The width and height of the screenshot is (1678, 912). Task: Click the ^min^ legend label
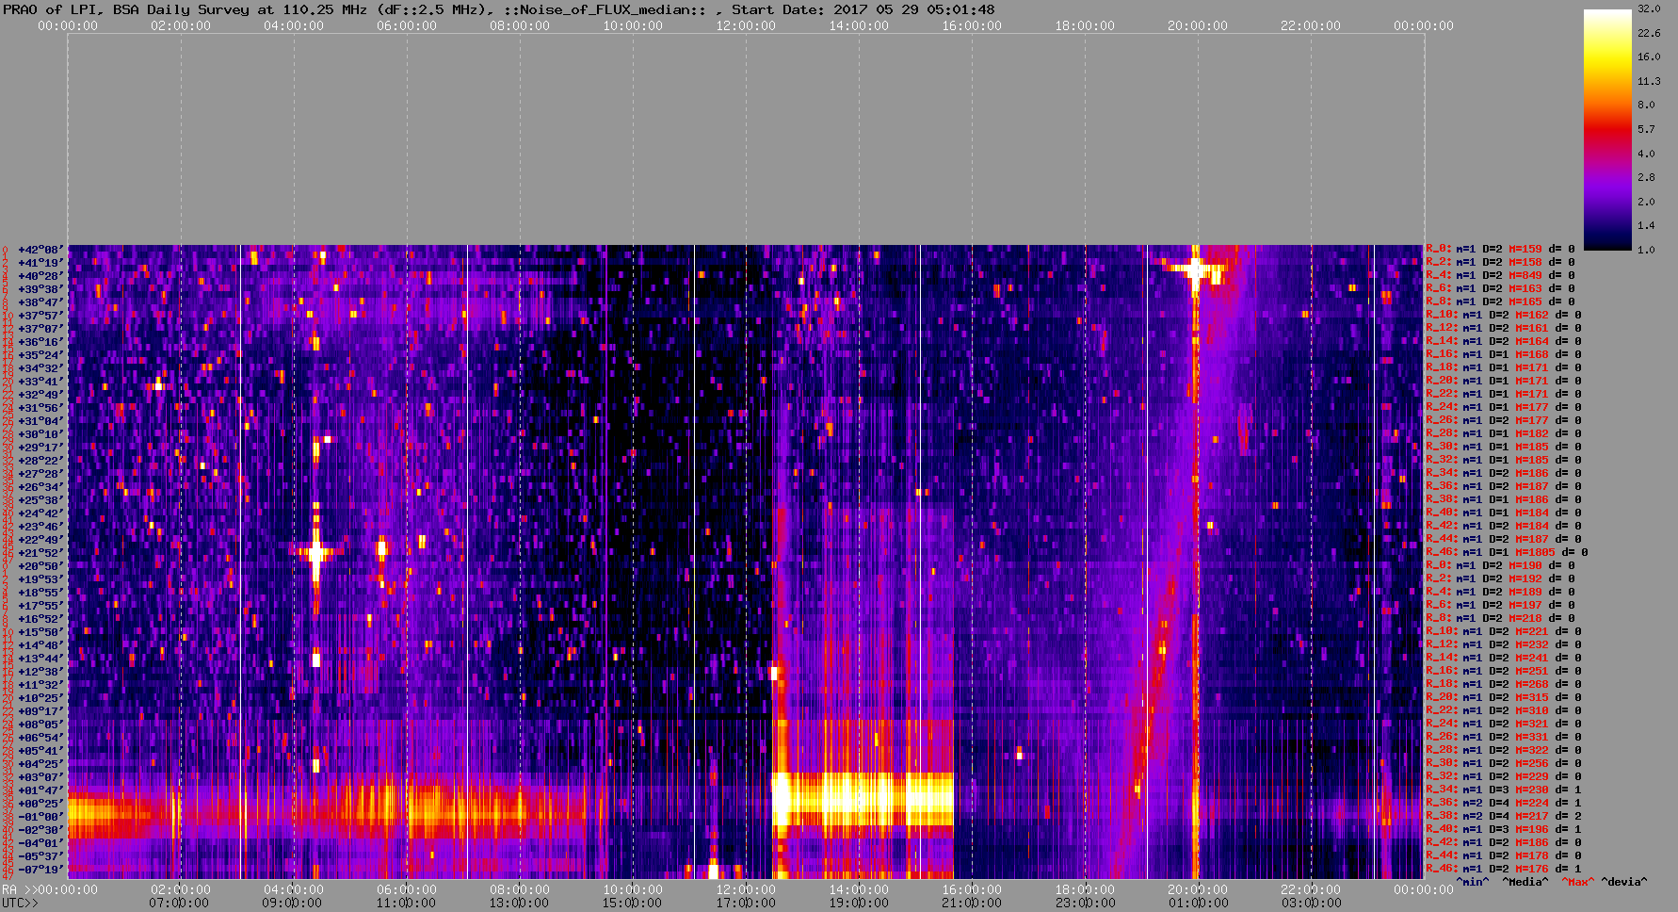coord(1473,883)
